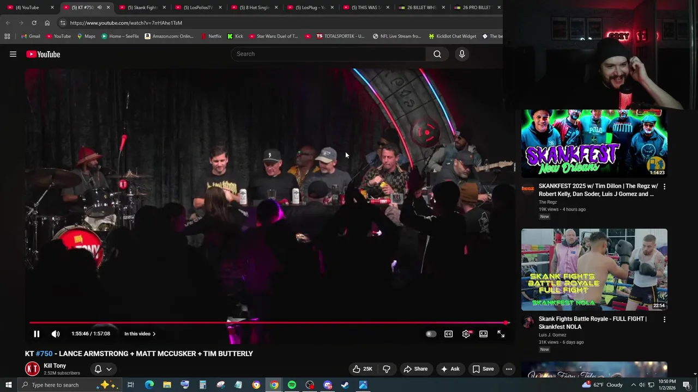Open the Gmail bookmark
The image size is (698, 392).
[31, 36]
